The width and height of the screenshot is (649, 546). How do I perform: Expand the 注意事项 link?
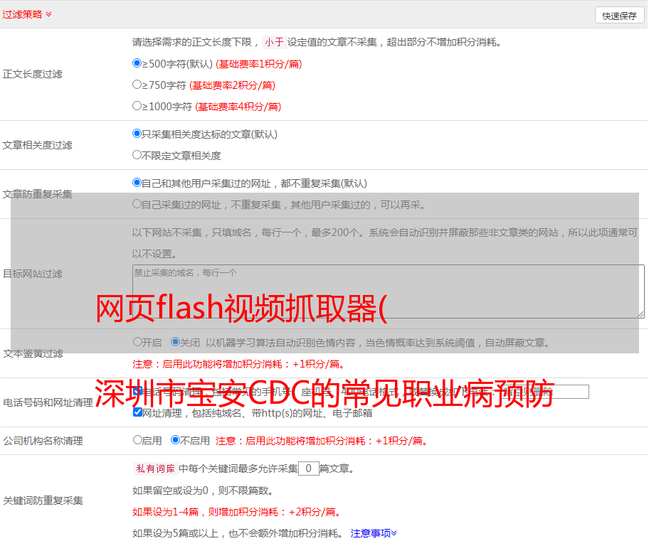pos(374,533)
